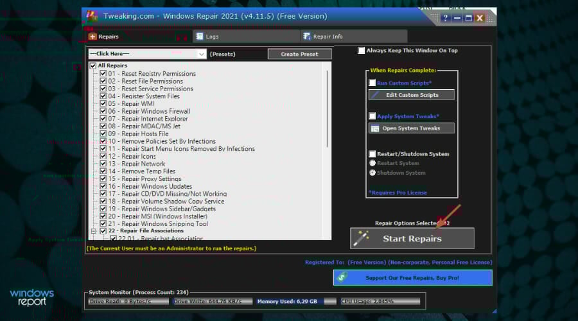Click the window resize grip corner
Screen dimensions: 578x321
[x=495, y=311]
